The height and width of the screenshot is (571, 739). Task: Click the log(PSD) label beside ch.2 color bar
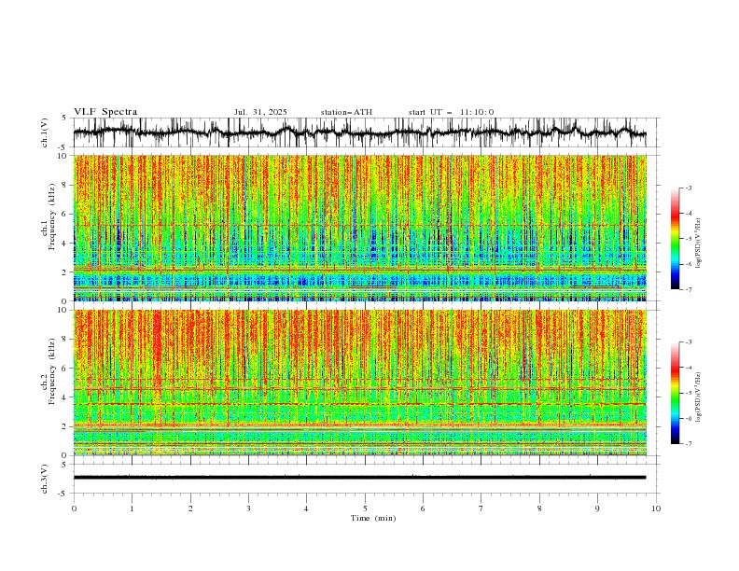(698, 397)
